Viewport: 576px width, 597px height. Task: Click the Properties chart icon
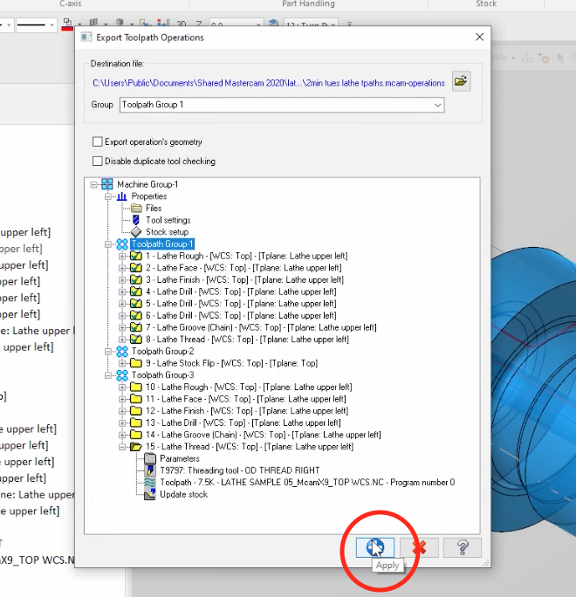click(122, 196)
